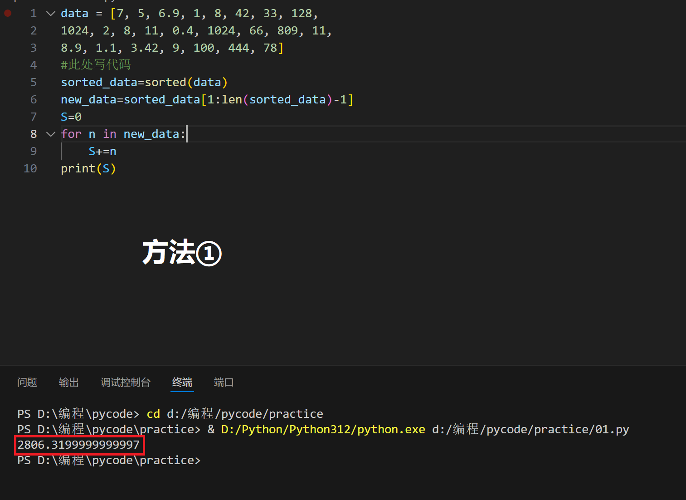
Task: Collapse the for loop fold on line 8
Action: click(x=51, y=134)
